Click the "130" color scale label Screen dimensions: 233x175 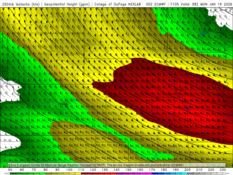[105, 170]
